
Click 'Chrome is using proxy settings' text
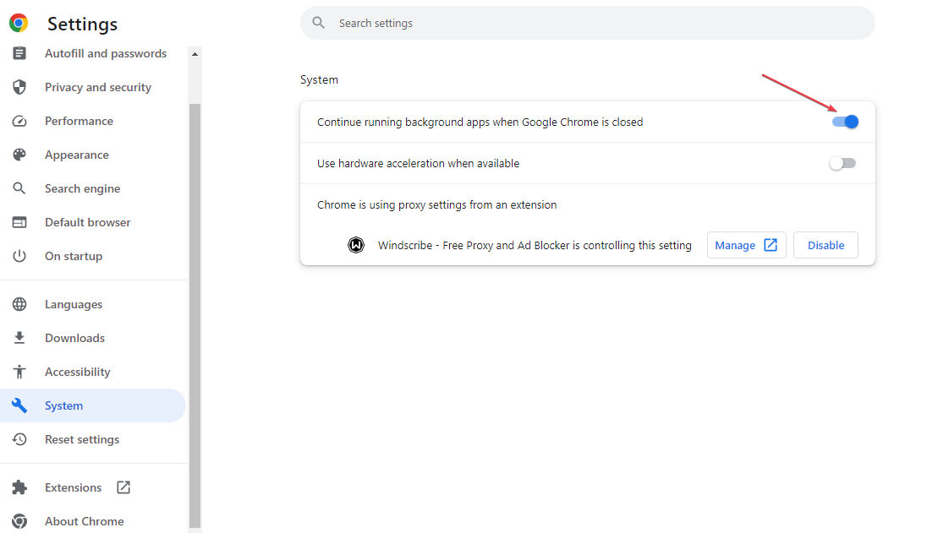coord(437,204)
